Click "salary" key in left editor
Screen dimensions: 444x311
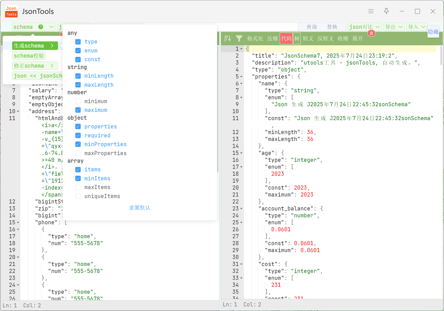coord(42,91)
